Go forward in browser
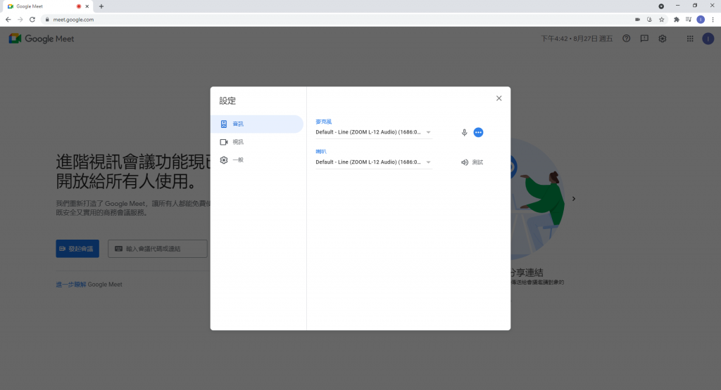721x390 pixels. (20, 20)
